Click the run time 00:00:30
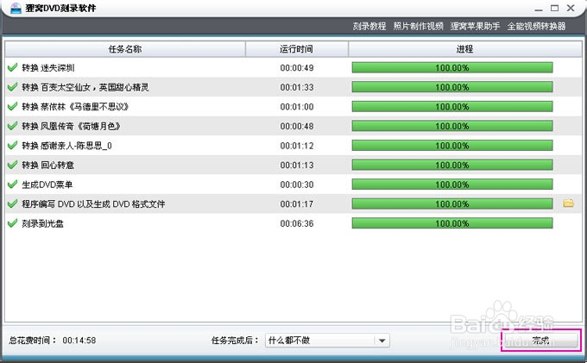This screenshot has width=587, height=363. coord(297,185)
